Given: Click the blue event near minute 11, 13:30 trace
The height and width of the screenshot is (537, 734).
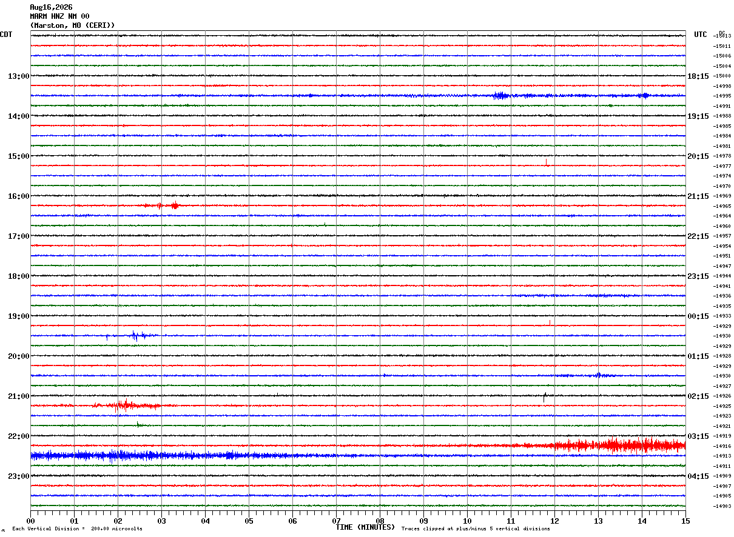Looking at the screenshot, I should pyautogui.click(x=501, y=96).
